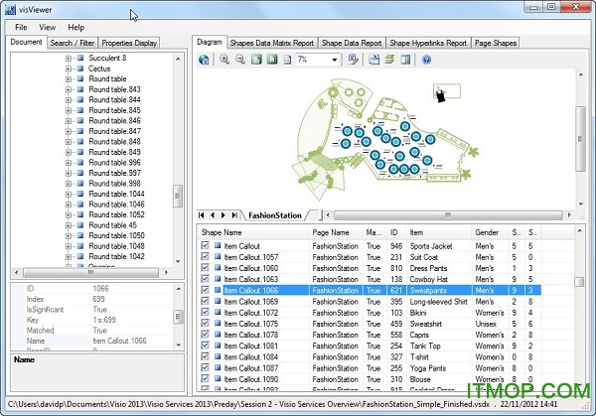Toggle checkbox for Item Callout.1057
The image size is (596, 416).
[205, 256]
